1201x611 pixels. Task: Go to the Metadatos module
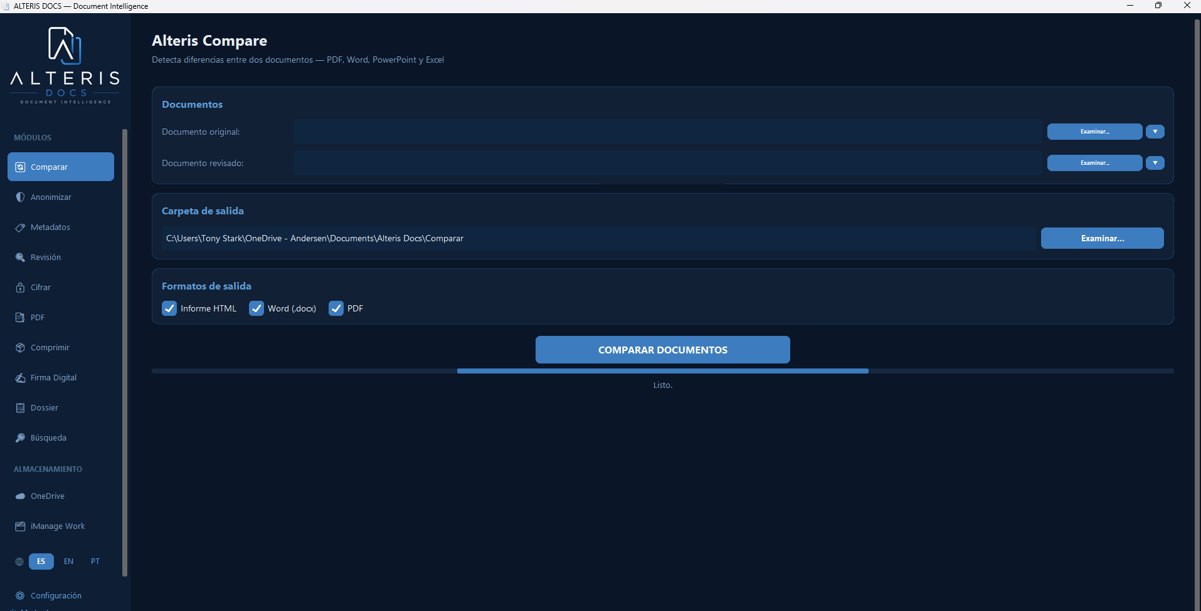click(x=61, y=227)
